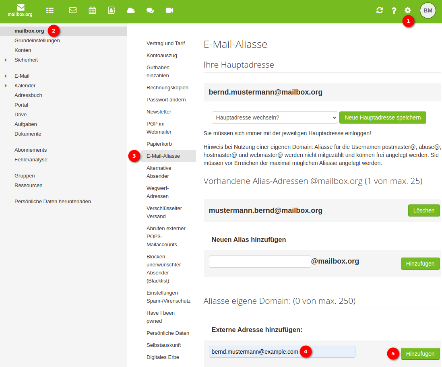Click the mailbox.org logo
This screenshot has width=442, height=367.
(20, 10)
